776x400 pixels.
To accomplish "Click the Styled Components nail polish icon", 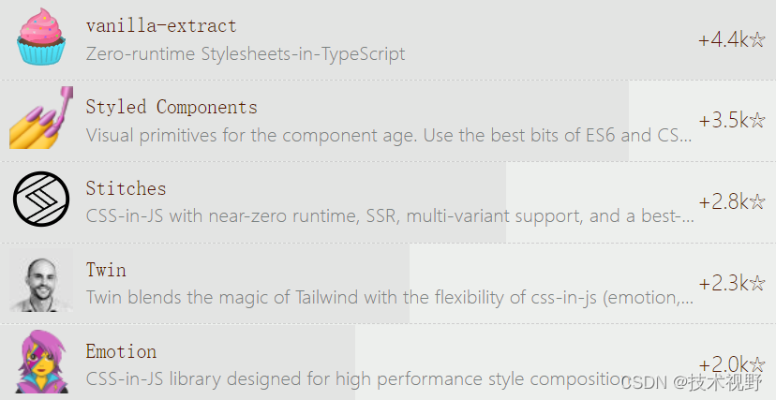I will [x=41, y=118].
